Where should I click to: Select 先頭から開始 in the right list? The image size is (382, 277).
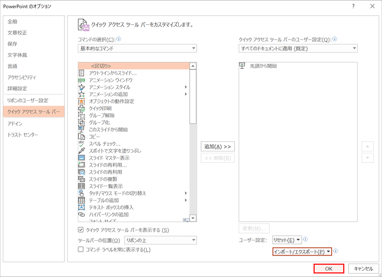click(x=298, y=66)
